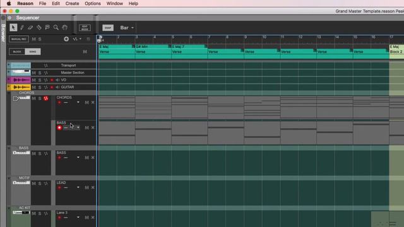Open the LEAD lane dropdown arrow
Viewport: 404px width, 227px height.
[78, 187]
